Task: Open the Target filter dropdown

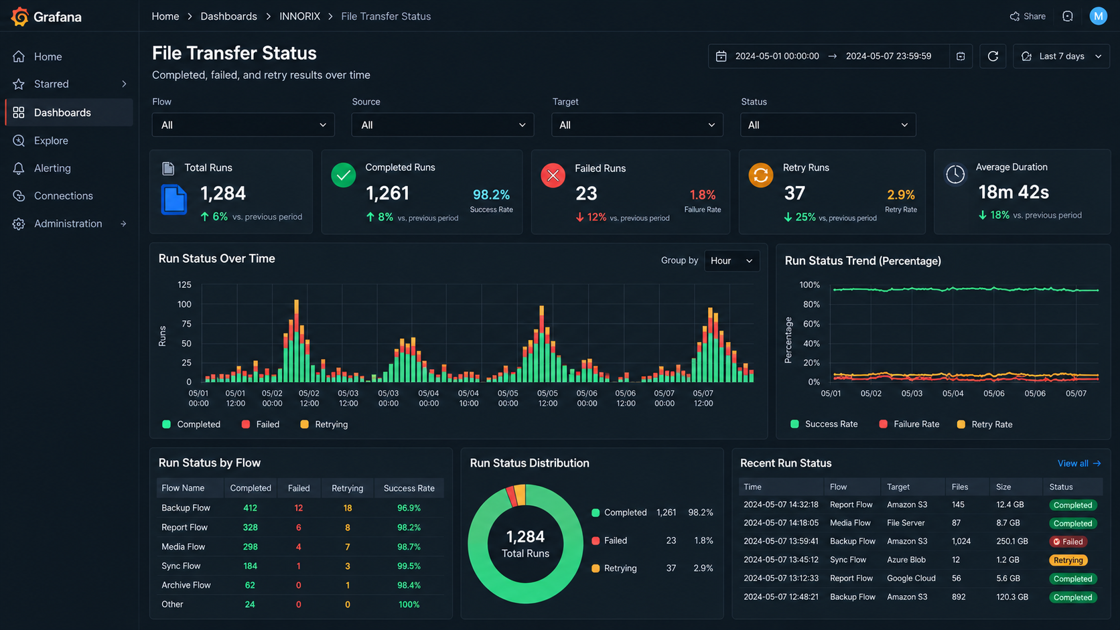Action: pos(637,125)
